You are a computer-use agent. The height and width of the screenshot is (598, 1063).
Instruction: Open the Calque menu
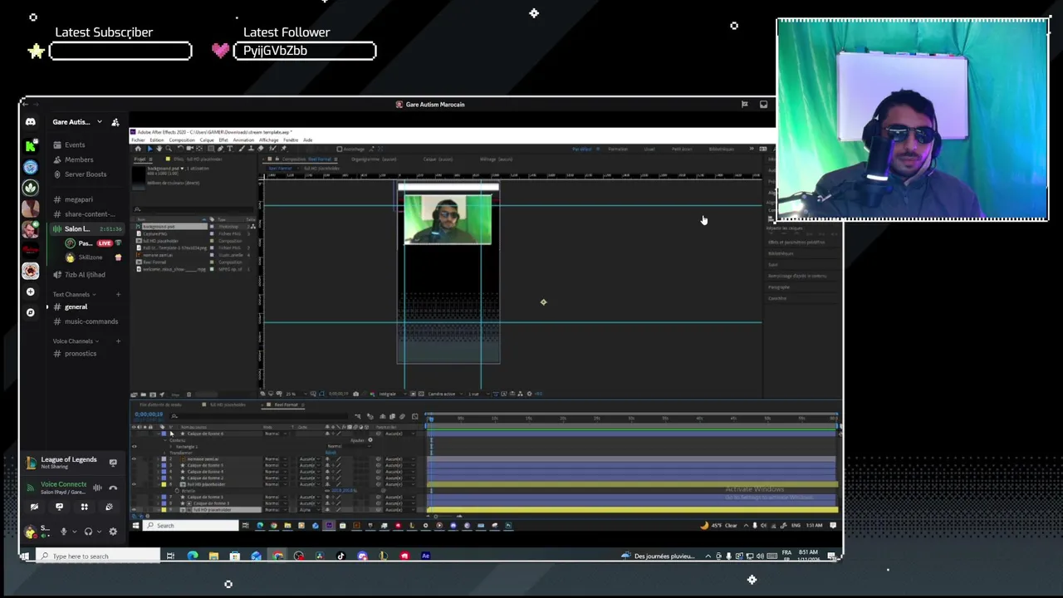207,140
